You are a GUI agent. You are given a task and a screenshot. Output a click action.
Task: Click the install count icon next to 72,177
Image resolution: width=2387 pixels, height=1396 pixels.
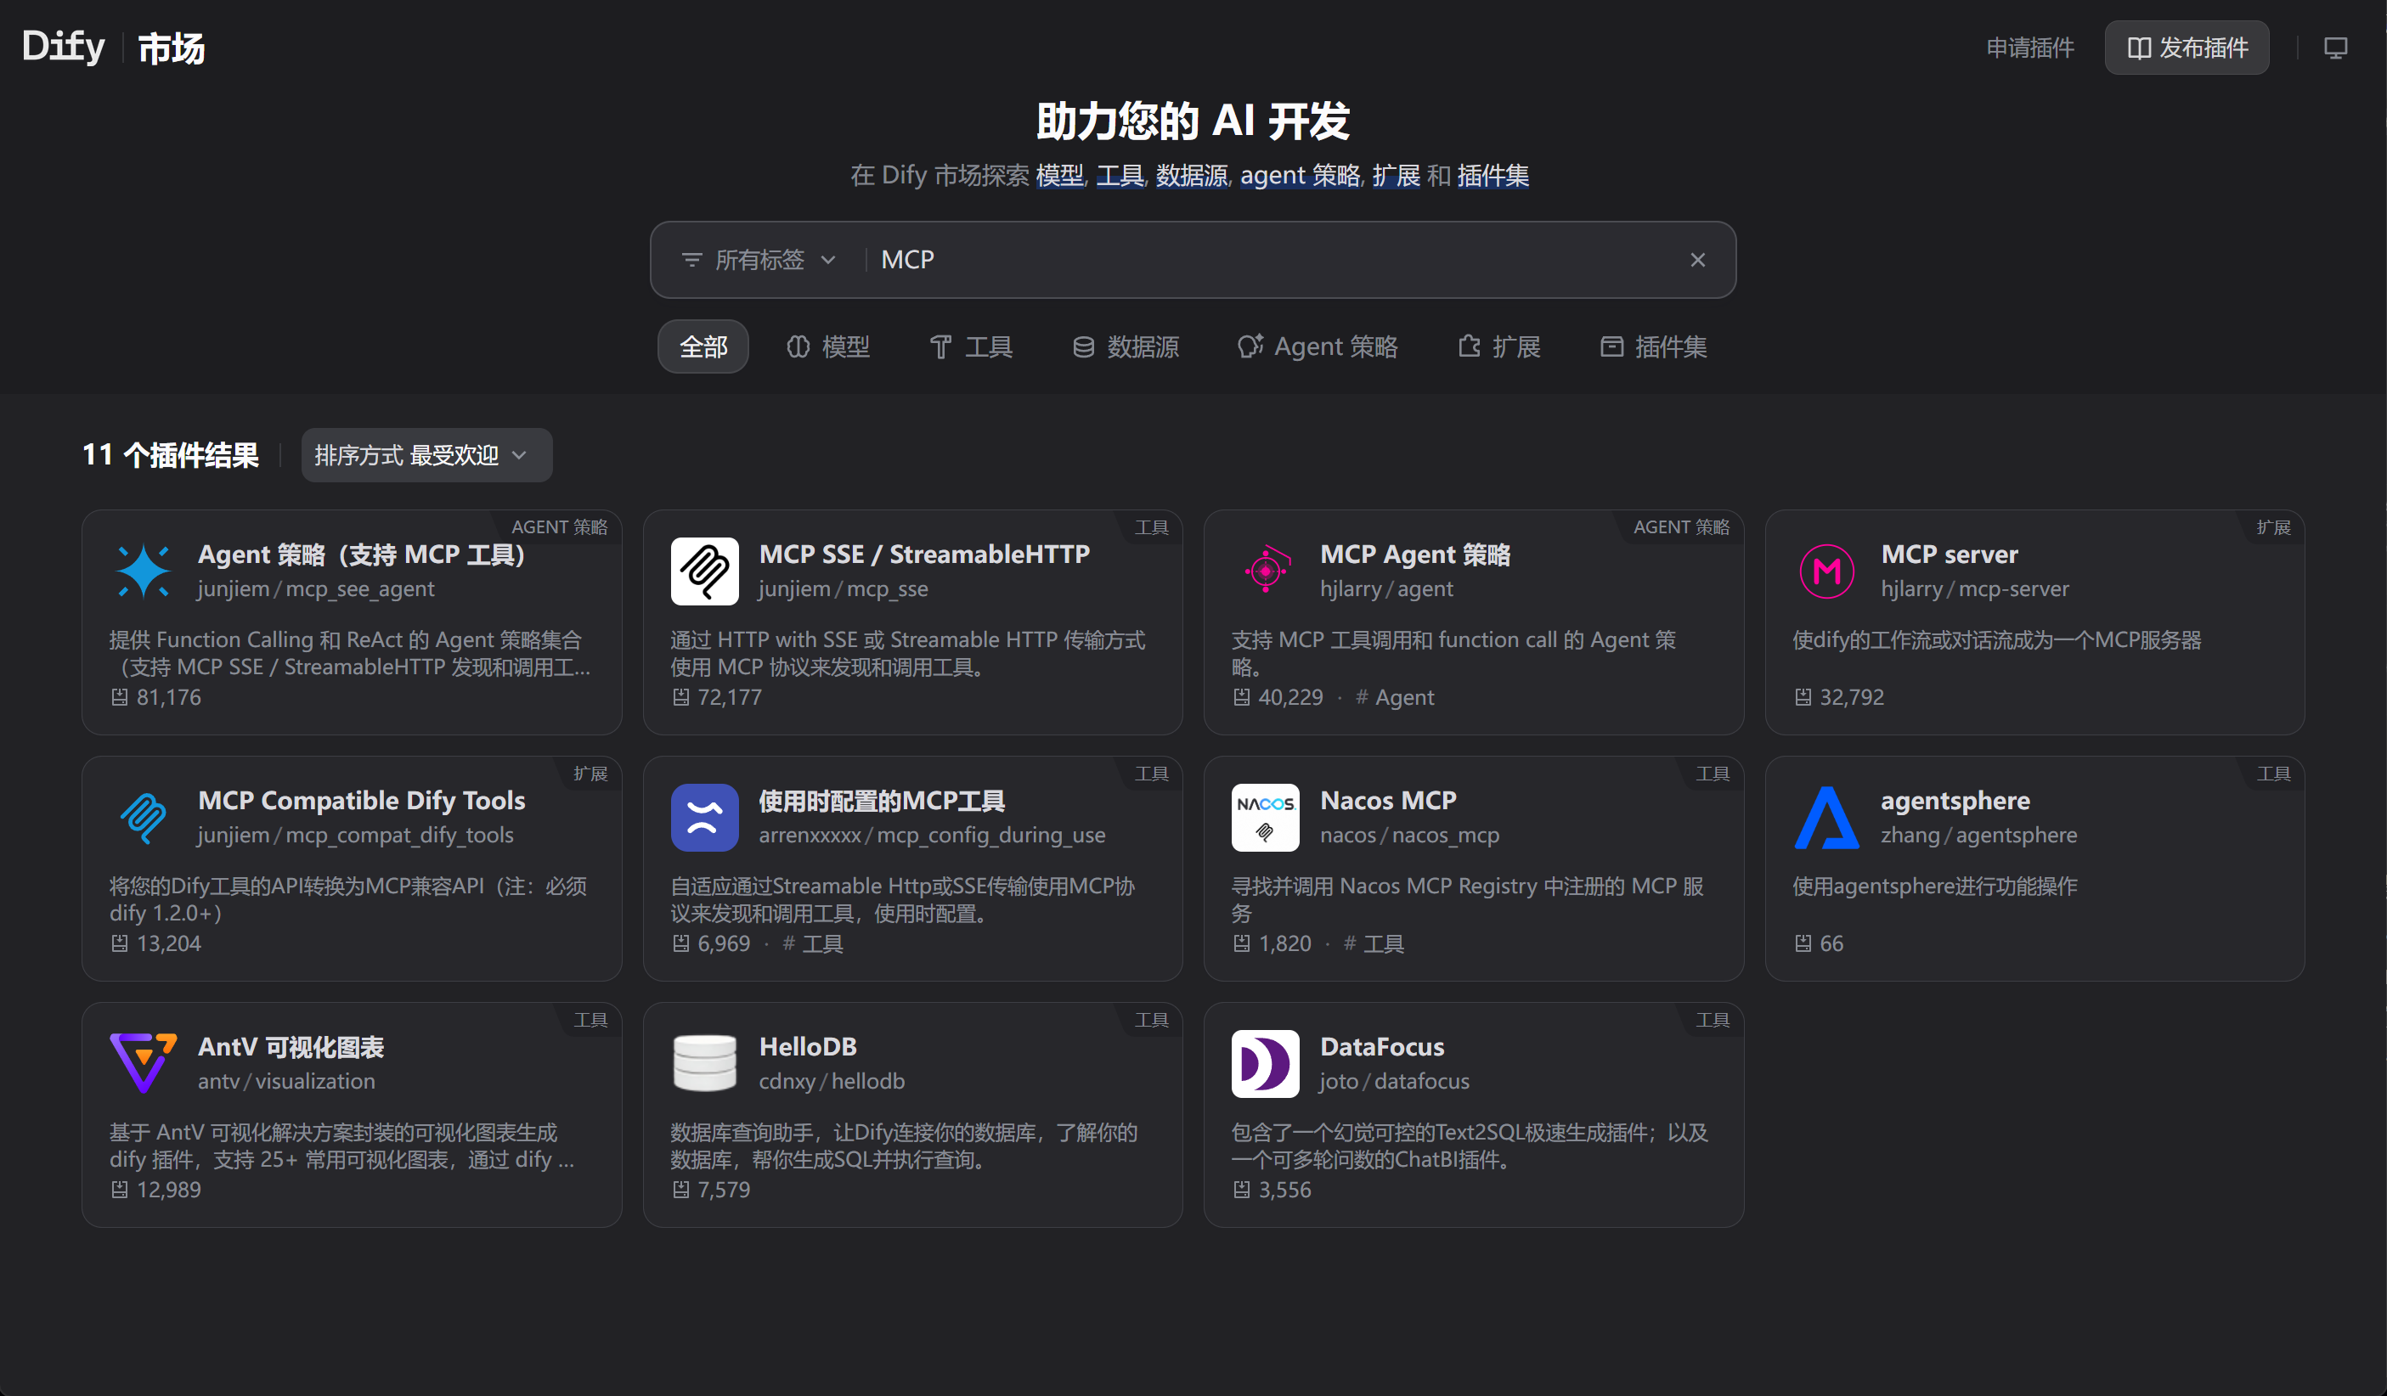pyautogui.click(x=680, y=697)
